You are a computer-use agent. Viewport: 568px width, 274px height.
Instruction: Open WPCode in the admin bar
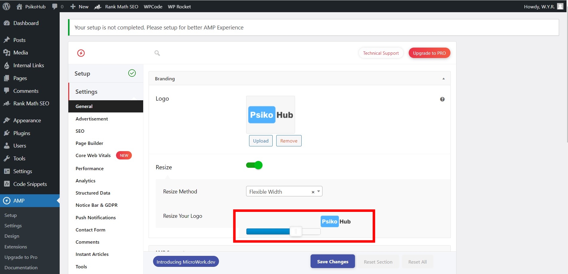coord(153,7)
